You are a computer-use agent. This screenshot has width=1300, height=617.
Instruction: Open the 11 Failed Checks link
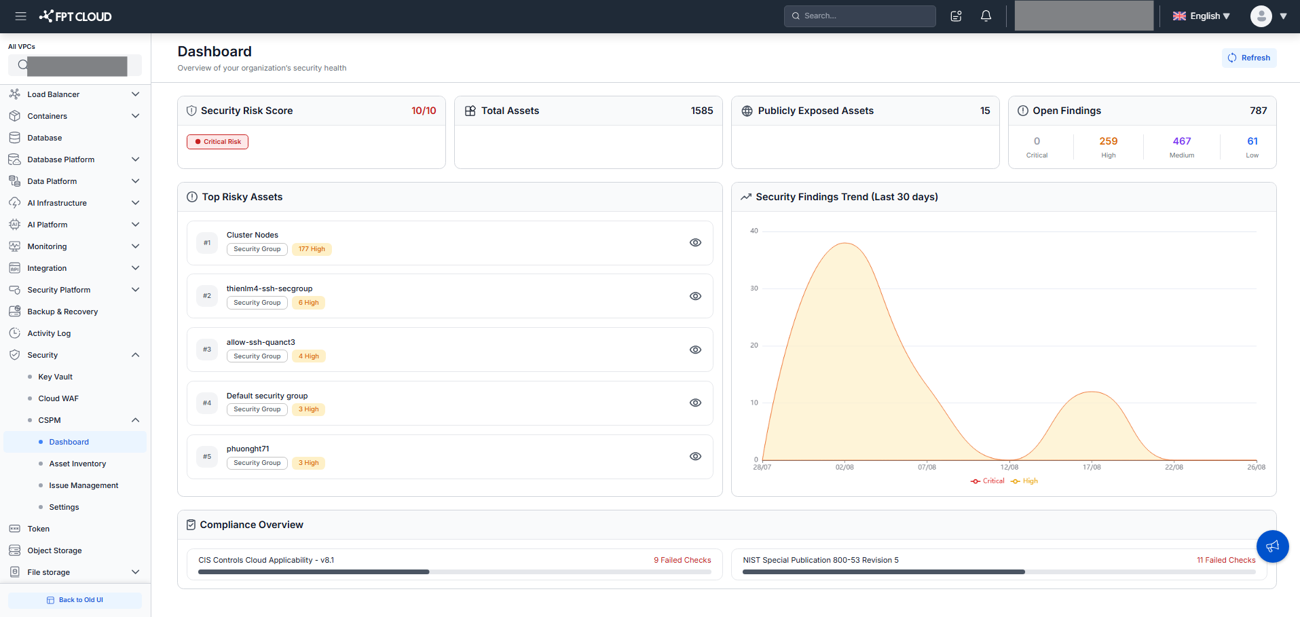pyautogui.click(x=1226, y=560)
